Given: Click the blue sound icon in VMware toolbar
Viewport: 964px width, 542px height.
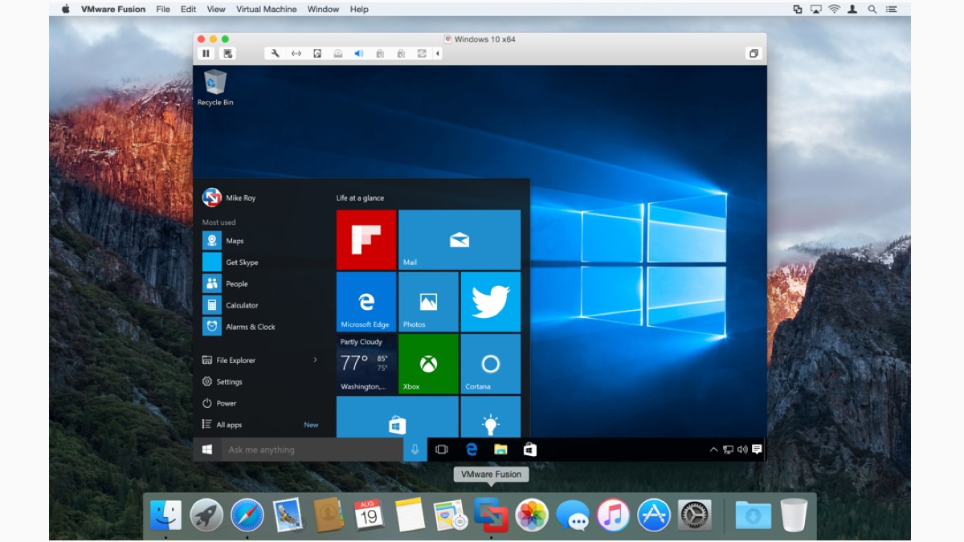Looking at the screenshot, I should [359, 54].
